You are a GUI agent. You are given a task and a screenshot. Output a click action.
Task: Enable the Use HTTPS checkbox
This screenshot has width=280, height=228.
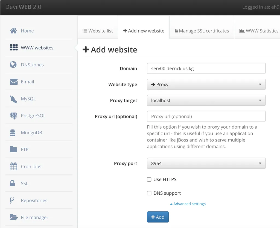click(x=149, y=179)
